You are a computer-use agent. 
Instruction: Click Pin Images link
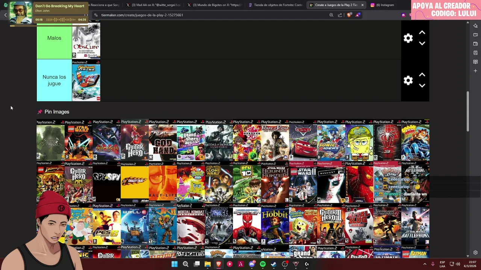click(57, 112)
